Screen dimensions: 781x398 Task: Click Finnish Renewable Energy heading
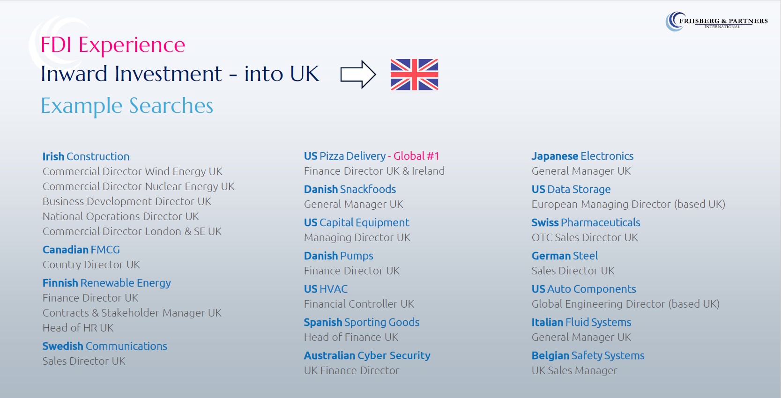pos(106,283)
